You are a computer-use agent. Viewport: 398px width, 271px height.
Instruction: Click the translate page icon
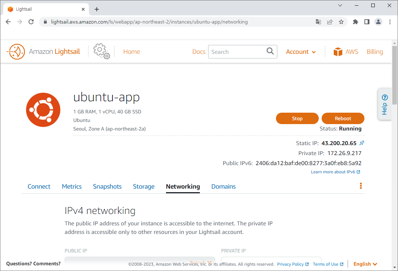[318, 22]
